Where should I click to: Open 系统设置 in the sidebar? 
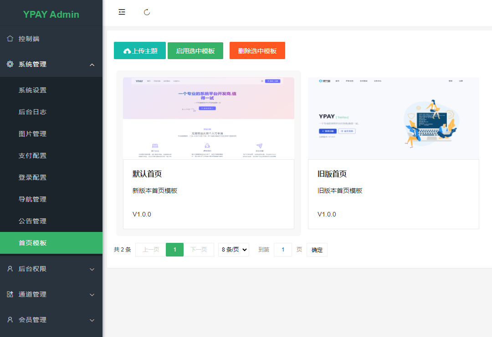32,90
